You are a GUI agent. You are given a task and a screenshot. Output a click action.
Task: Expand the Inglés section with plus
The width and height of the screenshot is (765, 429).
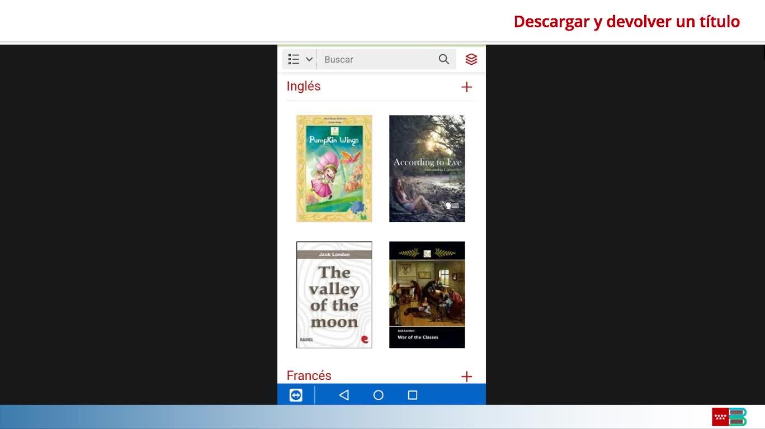[466, 87]
